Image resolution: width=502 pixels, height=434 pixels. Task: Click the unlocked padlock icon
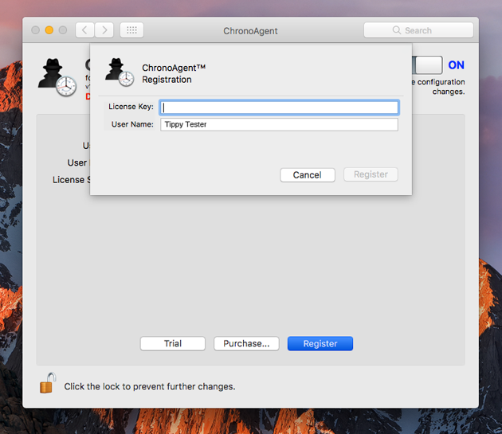[x=47, y=383]
